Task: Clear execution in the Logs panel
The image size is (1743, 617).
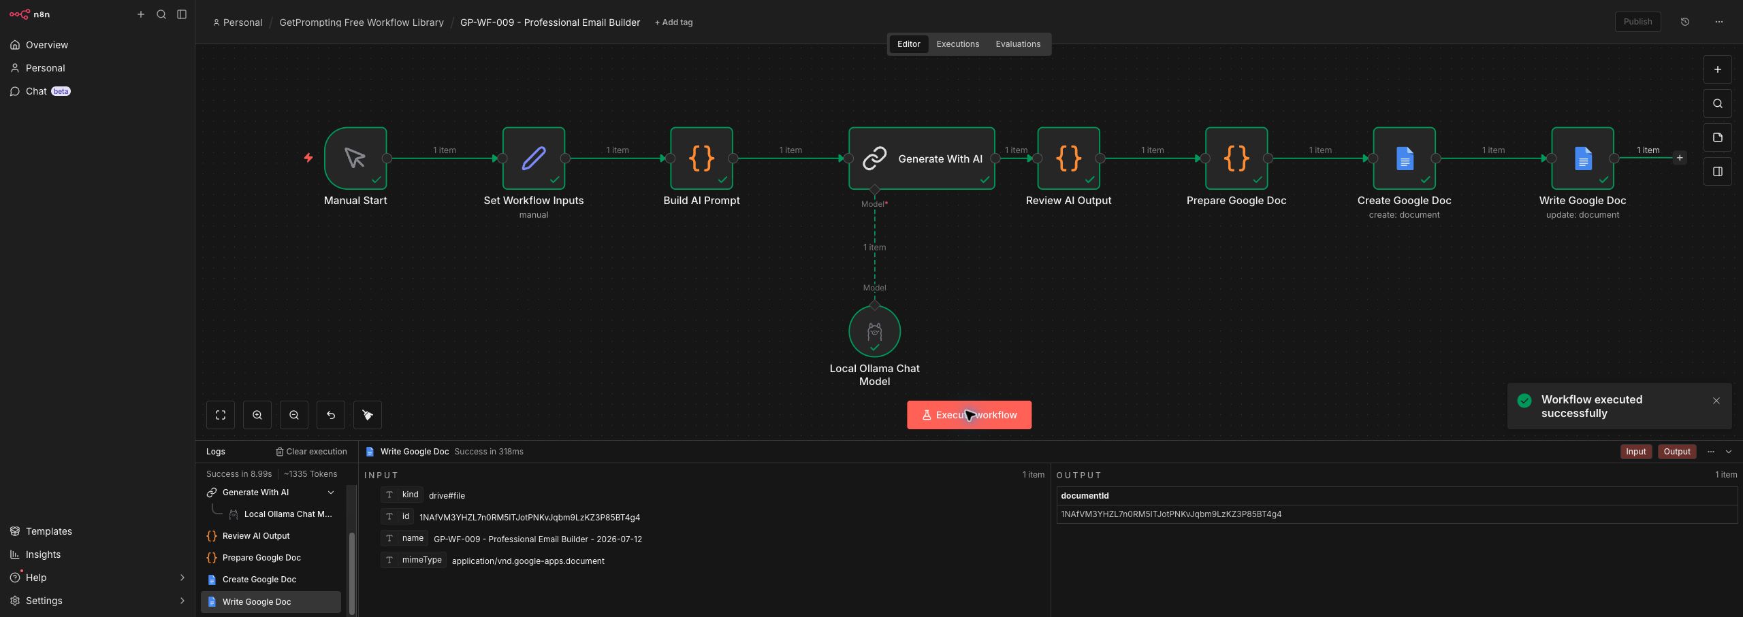Action: pyautogui.click(x=311, y=452)
